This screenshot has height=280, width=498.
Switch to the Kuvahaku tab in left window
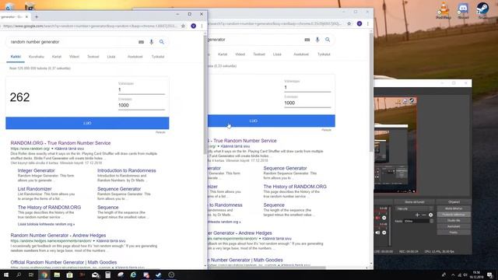37,57
